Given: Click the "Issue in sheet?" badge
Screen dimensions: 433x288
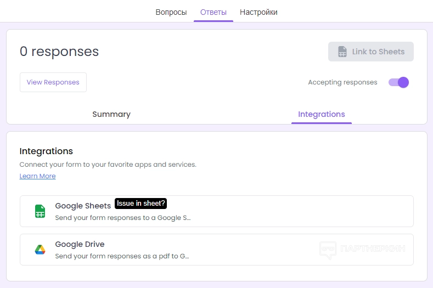Looking at the screenshot, I should 140,204.
